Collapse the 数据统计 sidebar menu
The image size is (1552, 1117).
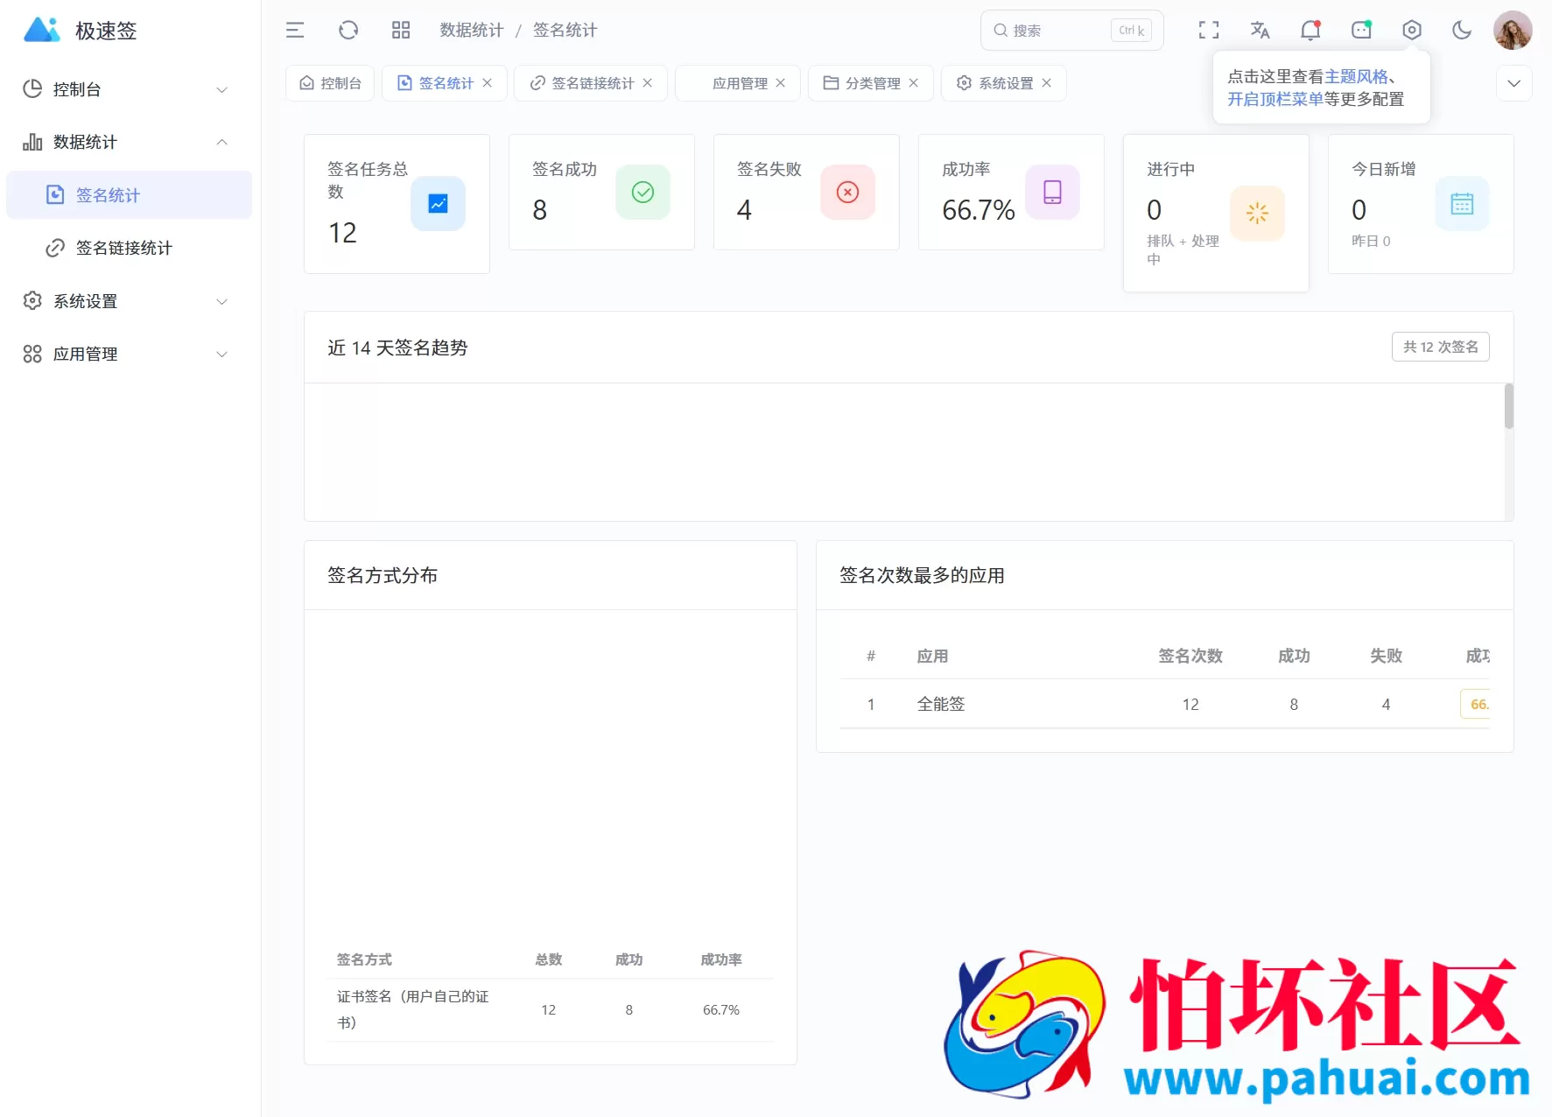129,142
